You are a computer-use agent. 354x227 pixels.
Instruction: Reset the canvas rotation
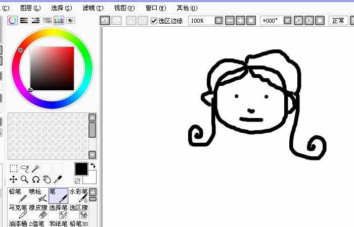[x=320, y=21]
